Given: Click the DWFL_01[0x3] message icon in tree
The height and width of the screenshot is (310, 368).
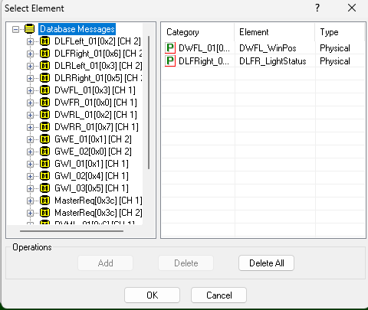Looking at the screenshot, I should [45, 90].
